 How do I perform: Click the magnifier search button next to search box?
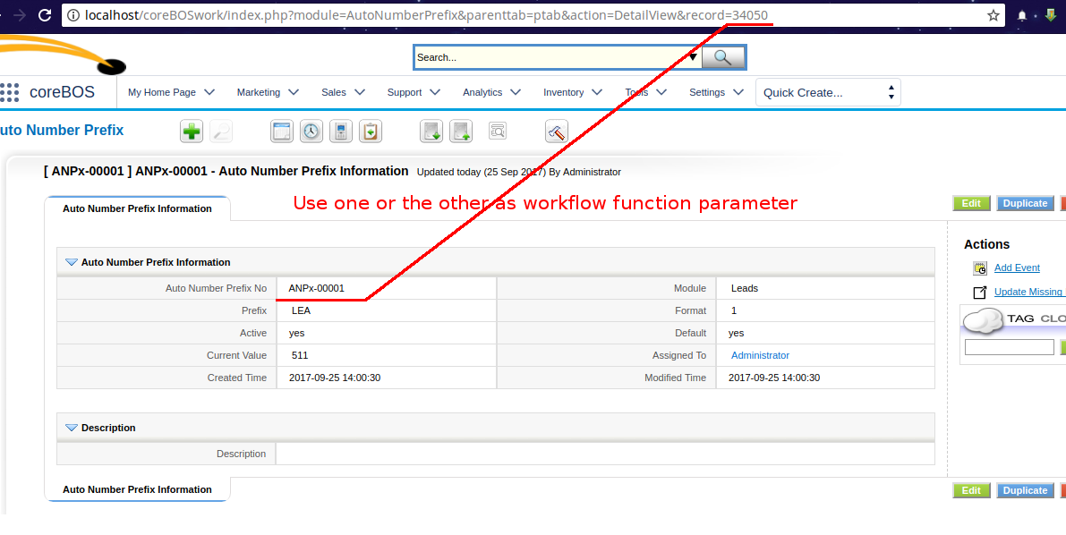tap(723, 57)
